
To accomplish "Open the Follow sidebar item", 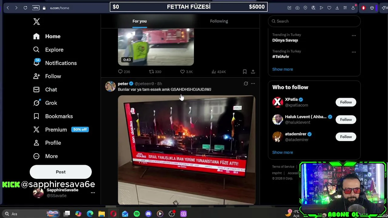I will pos(47,76).
